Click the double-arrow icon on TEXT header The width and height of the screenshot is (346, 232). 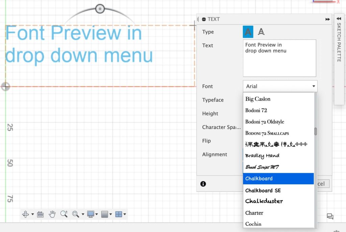327,19
